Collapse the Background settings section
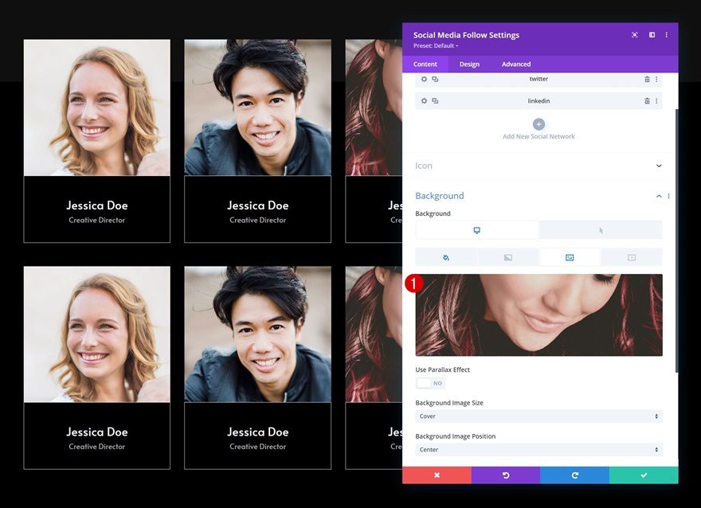701x508 pixels. click(659, 195)
